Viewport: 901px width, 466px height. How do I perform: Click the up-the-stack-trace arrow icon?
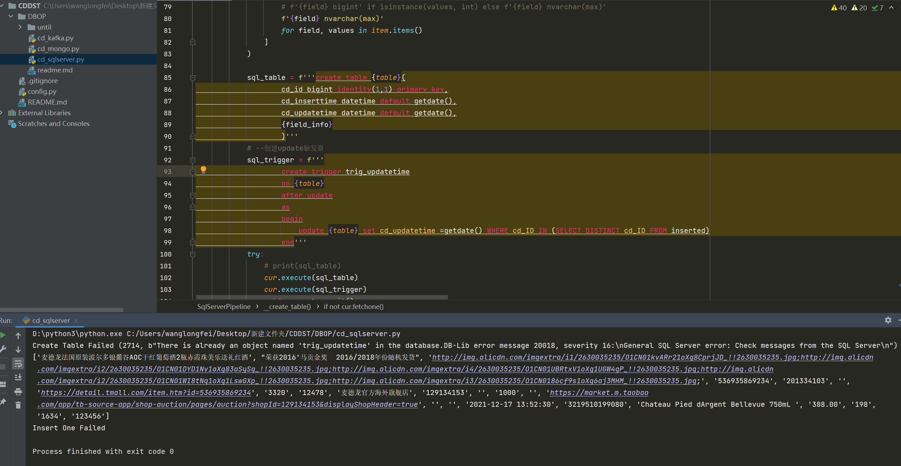coord(18,335)
